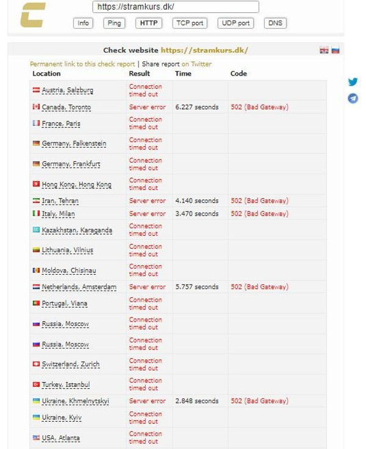Image resolution: width=366 pixels, height=449 pixels.
Task: Select the Ping check tab
Action: [x=113, y=23]
